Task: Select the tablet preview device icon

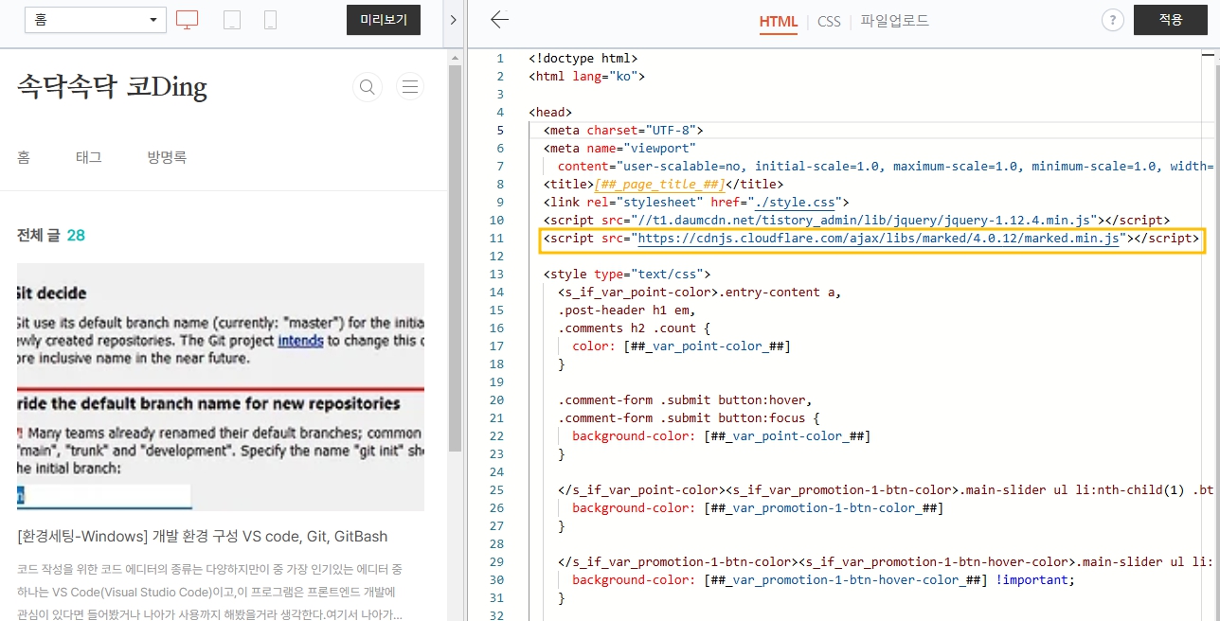Action: coord(232,20)
